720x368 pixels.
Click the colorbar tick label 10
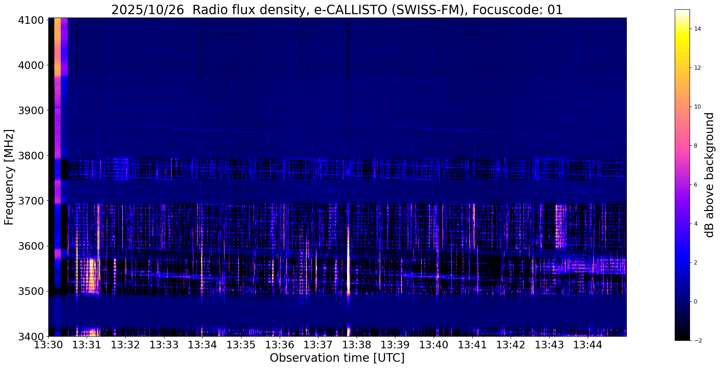[x=698, y=107]
